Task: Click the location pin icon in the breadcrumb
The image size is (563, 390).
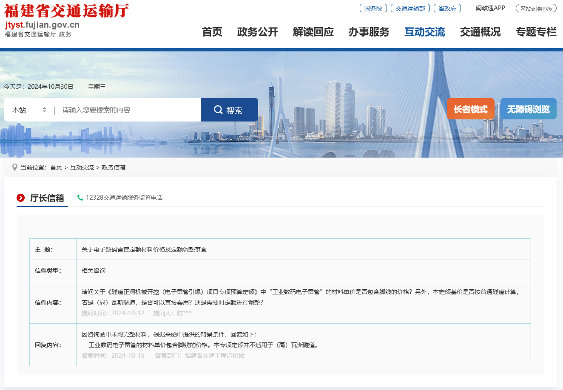Action: (x=15, y=167)
